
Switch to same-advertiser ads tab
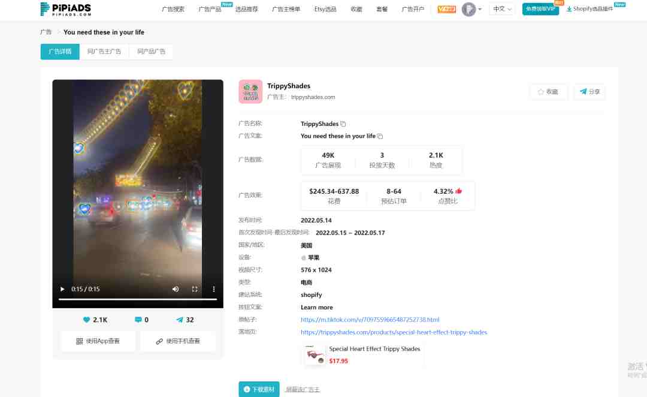(x=104, y=52)
